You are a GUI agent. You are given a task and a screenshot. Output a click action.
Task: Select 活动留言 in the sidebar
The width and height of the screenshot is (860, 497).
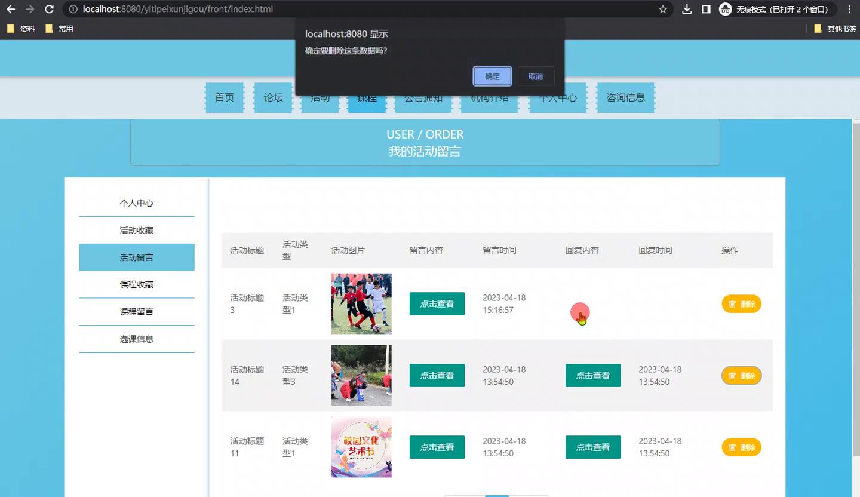pyautogui.click(x=137, y=257)
